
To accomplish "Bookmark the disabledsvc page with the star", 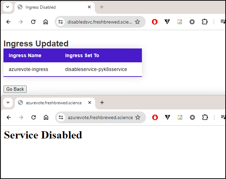I will click(137, 22).
